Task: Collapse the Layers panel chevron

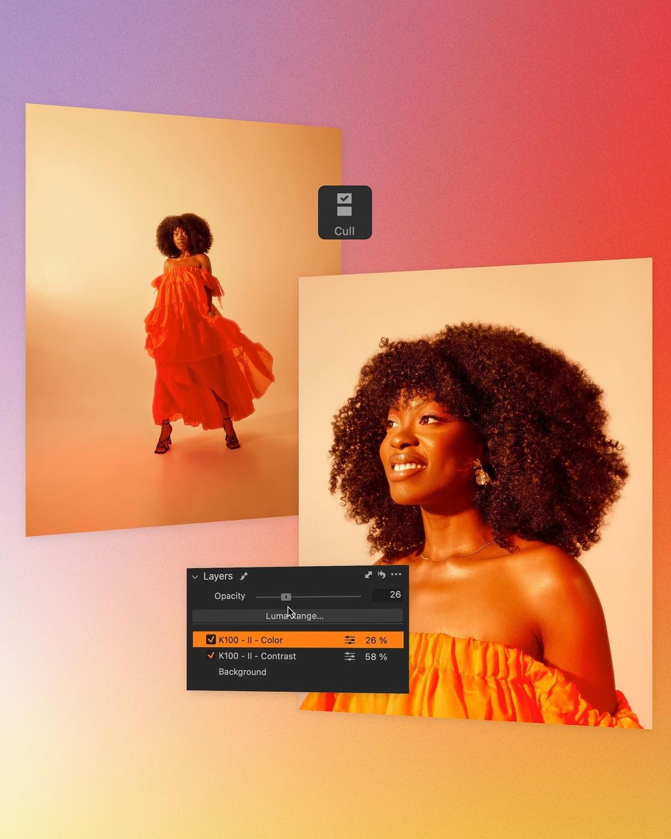Action: click(x=195, y=577)
